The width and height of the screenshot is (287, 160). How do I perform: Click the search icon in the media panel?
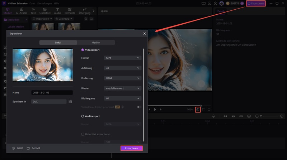[85, 19]
